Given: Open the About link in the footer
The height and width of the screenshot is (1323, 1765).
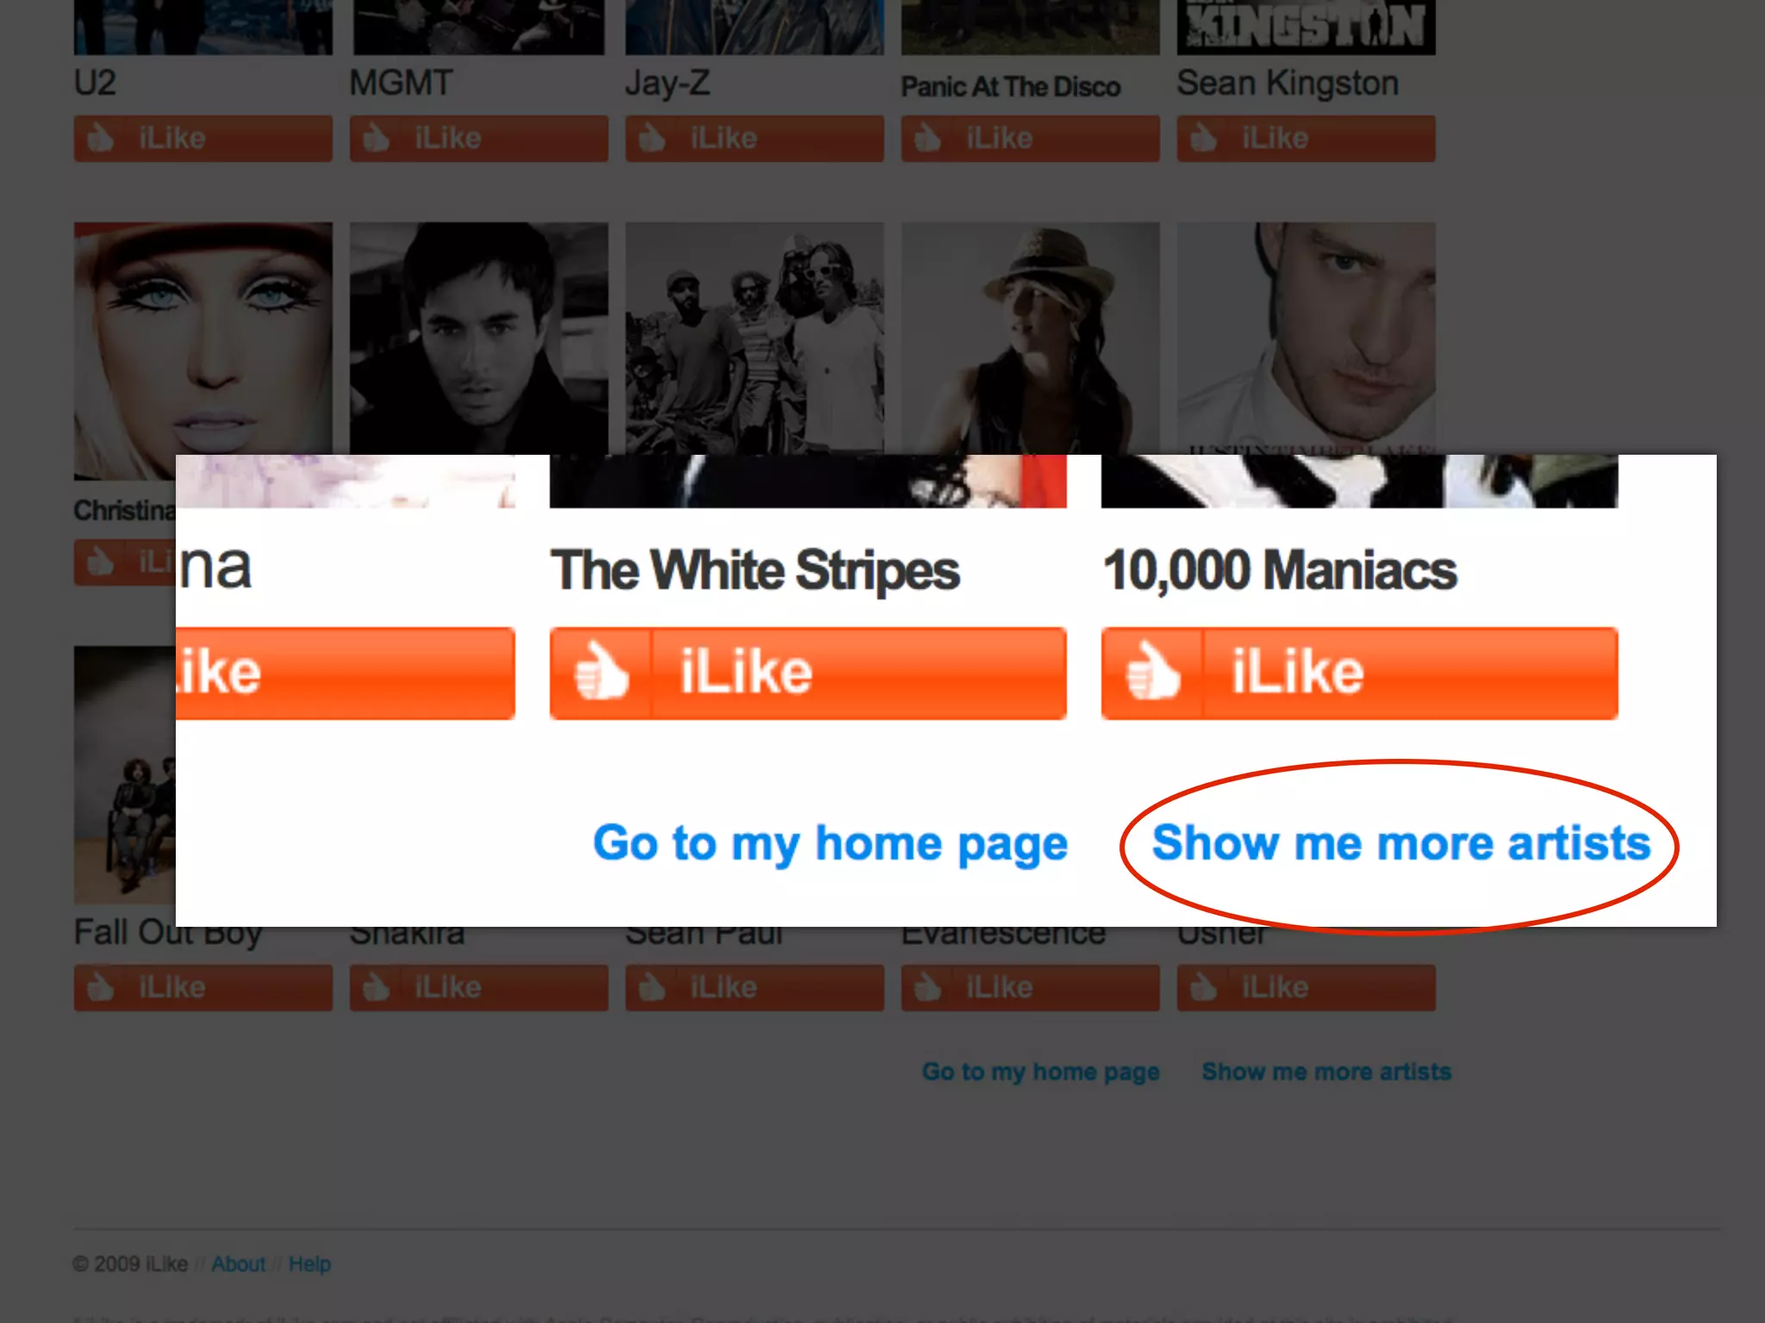Looking at the screenshot, I should point(239,1264).
